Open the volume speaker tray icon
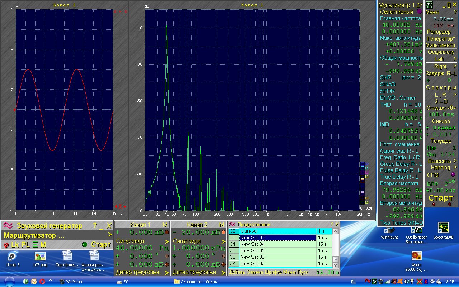 (x=406, y=282)
